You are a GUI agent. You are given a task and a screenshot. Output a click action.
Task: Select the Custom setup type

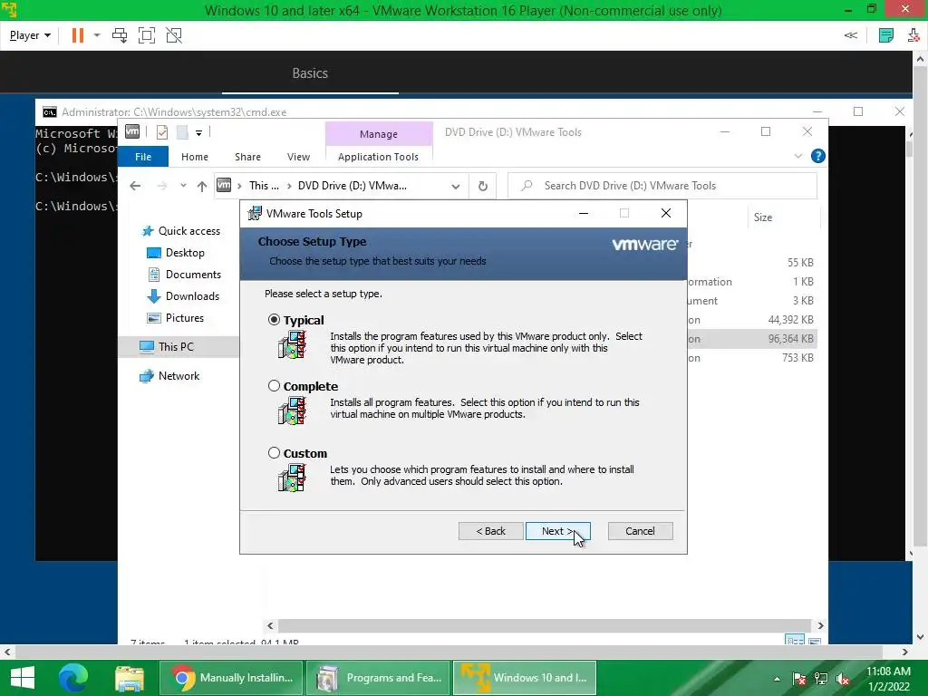pos(274,453)
